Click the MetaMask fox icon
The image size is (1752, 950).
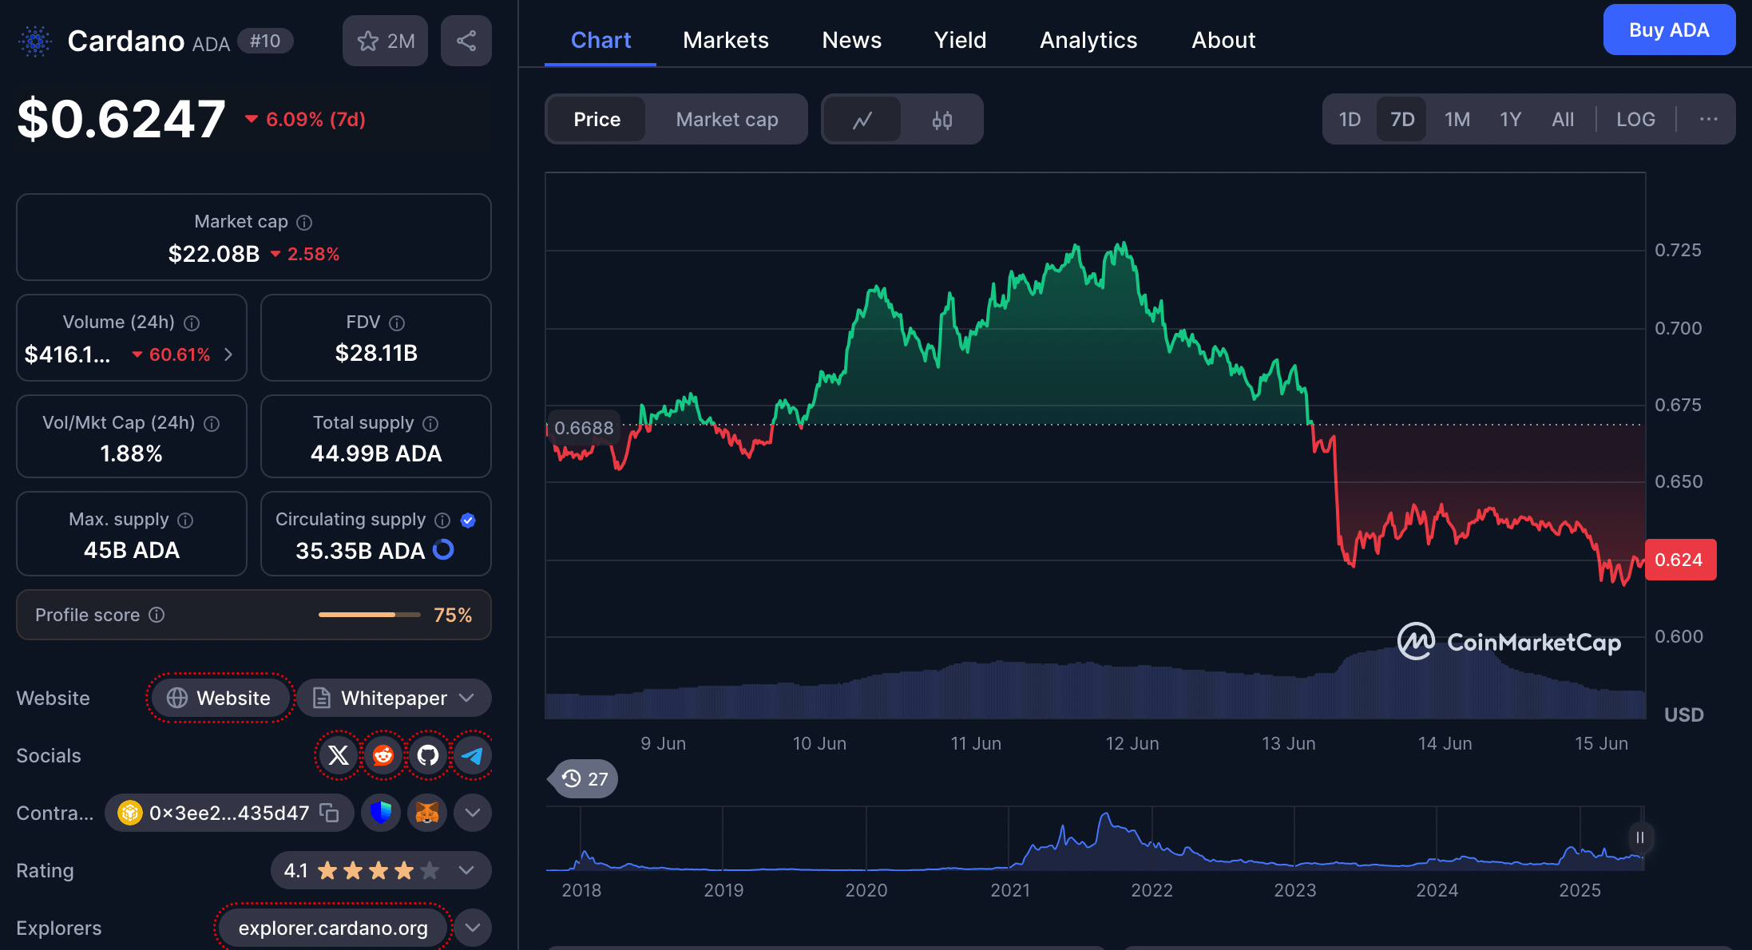coord(427,813)
